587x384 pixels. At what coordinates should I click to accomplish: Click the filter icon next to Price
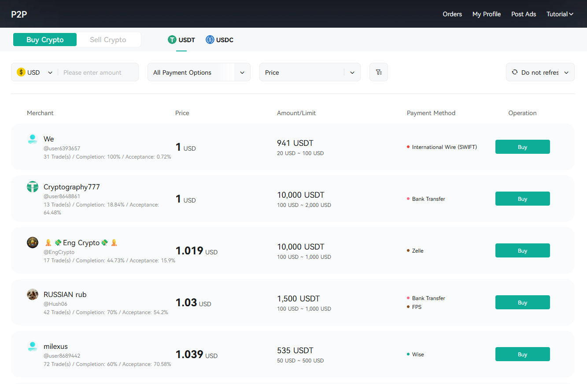[379, 72]
